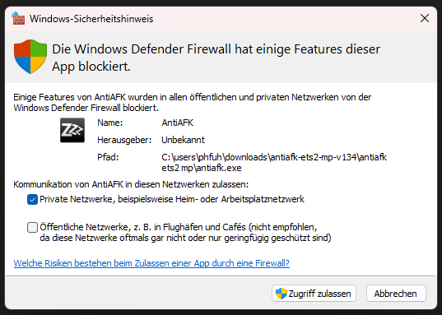Enable the Öffentliche Netzwerke checkbox
The image size is (442, 315).
(x=32, y=227)
